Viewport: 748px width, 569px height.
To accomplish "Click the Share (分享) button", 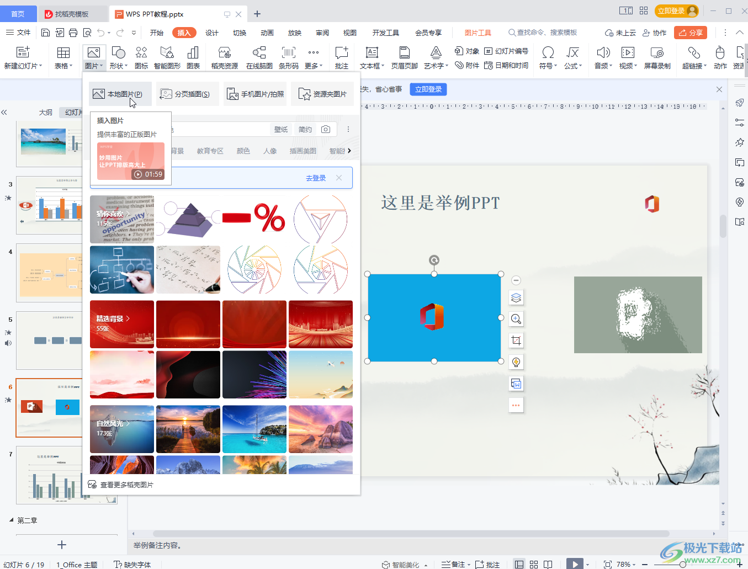I will pos(691,33).
